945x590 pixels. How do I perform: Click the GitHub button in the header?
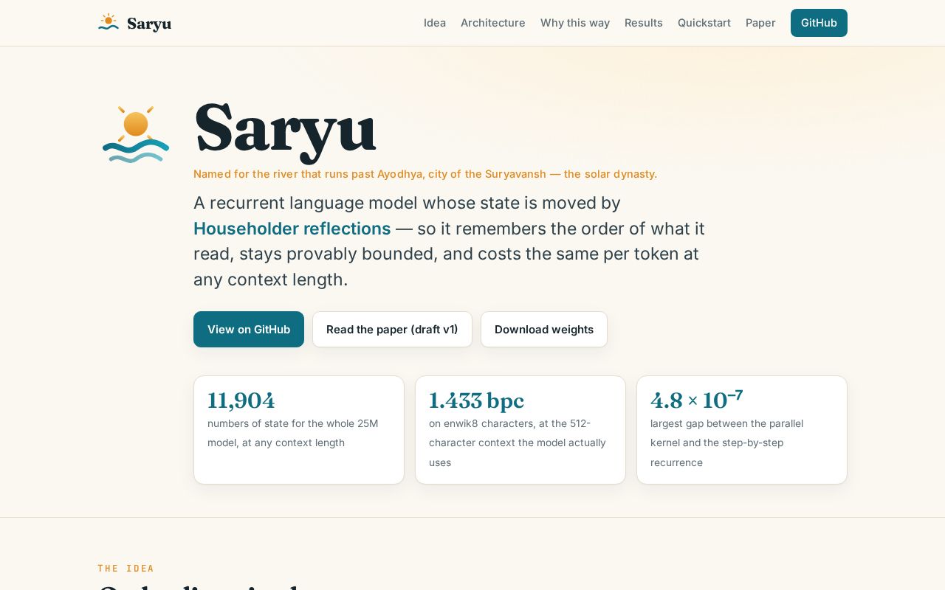819,23
